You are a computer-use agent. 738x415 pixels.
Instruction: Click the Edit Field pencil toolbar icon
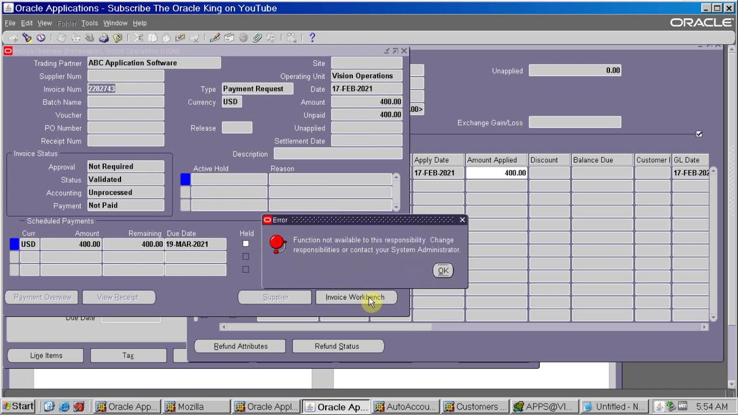click(x=215, y=38)
